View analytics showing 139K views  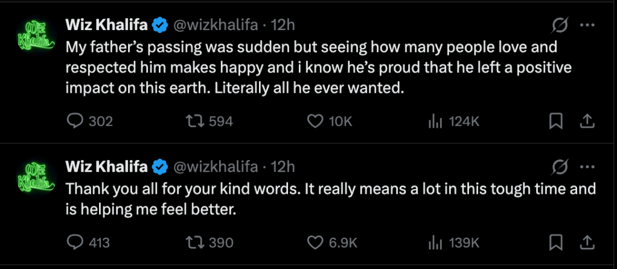(x=433, y=243)
